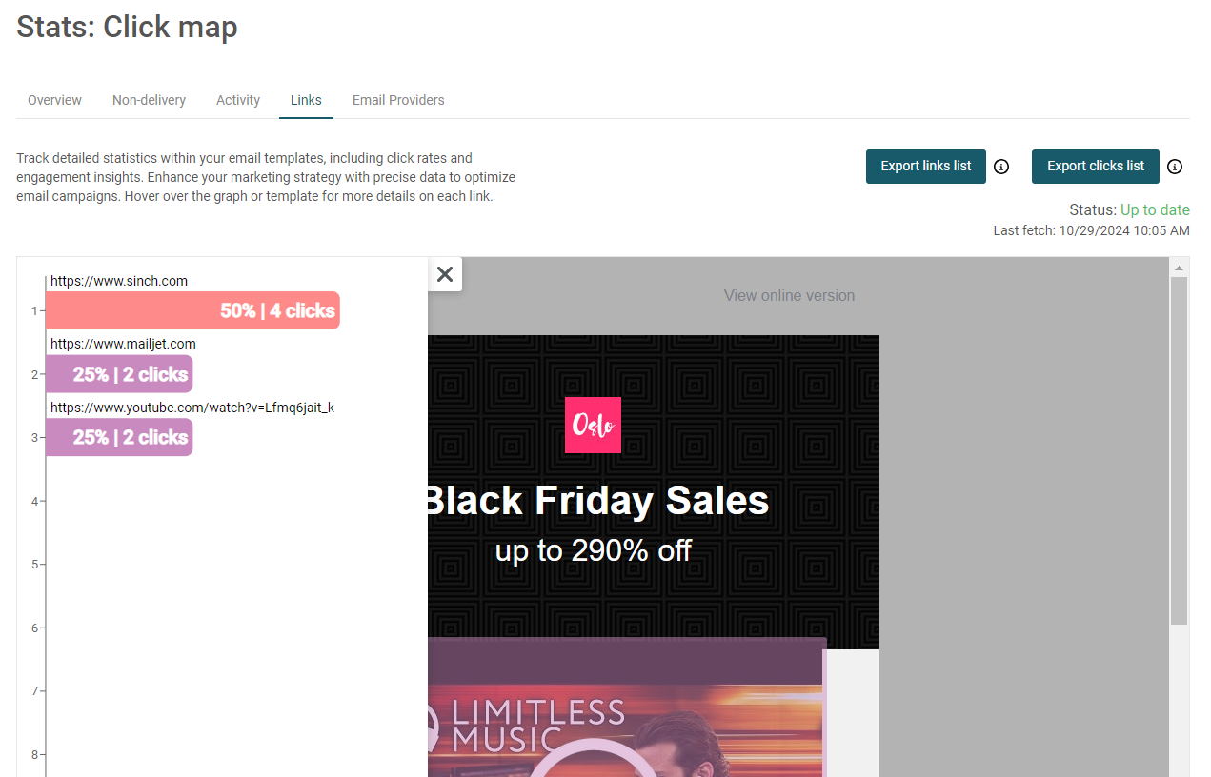The image size is (1211, 777).
Task: Click info icon beside Export links list
Action: (1001, 167)
